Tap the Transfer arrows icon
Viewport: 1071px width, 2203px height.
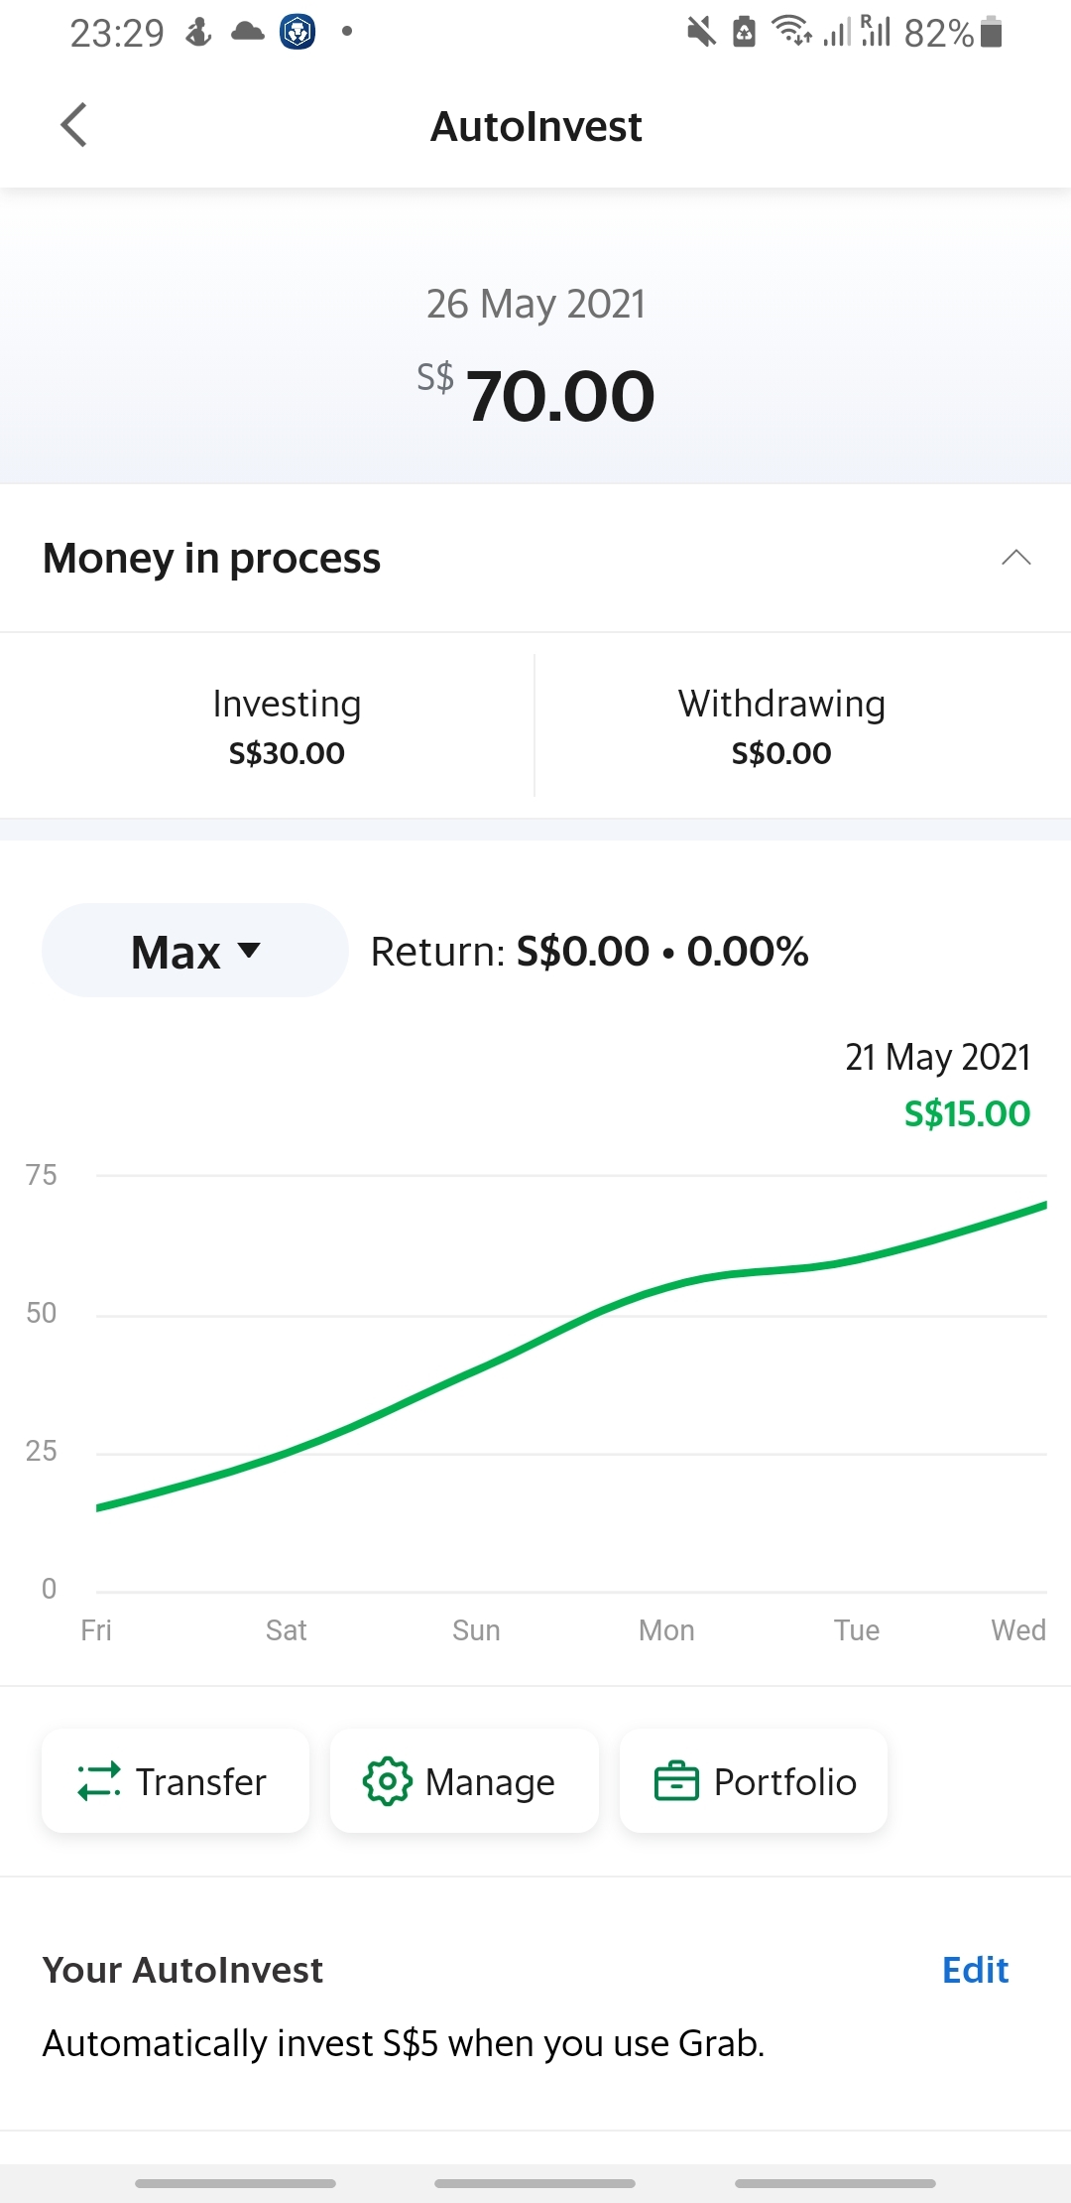pyautogui.click(x=99, y=1781)
